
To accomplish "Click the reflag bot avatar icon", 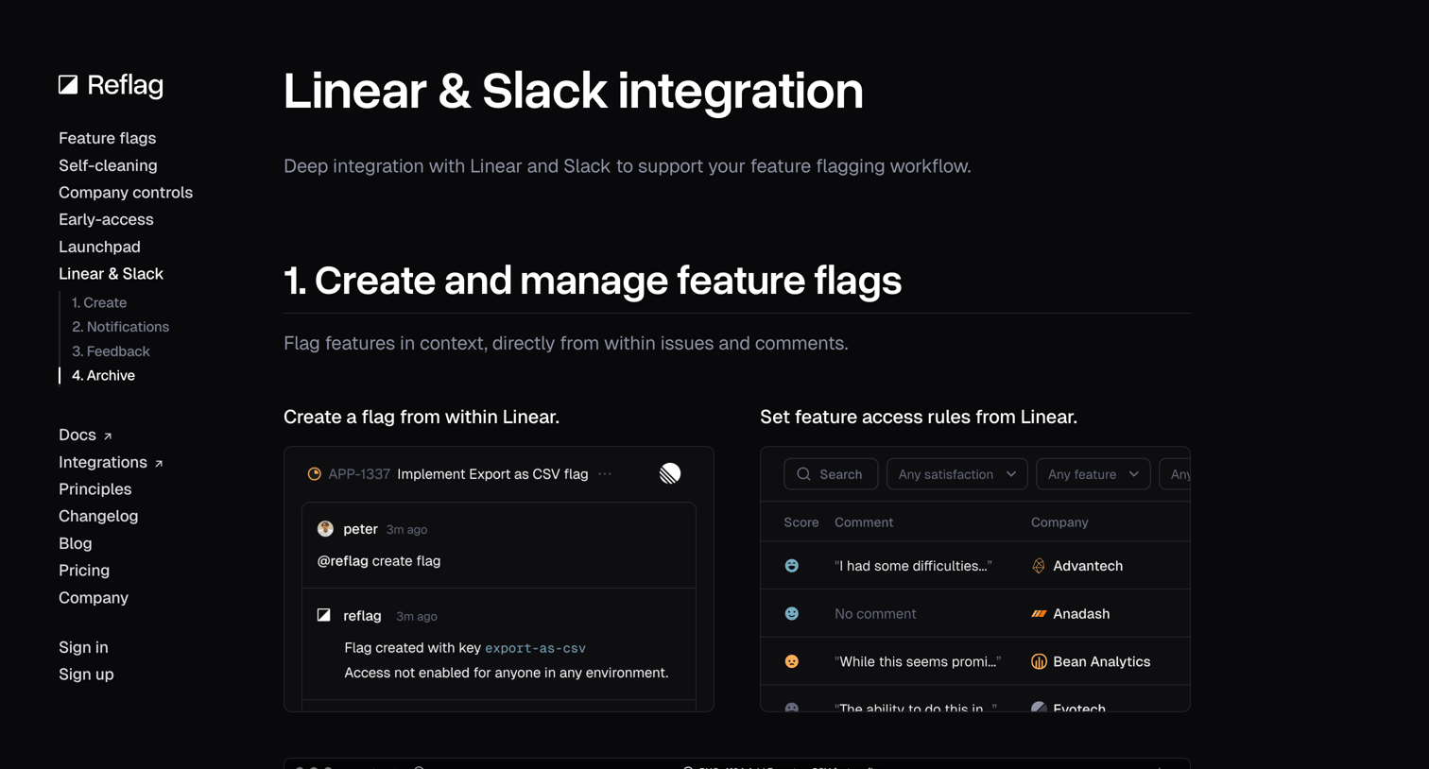I will coord(324,615).
